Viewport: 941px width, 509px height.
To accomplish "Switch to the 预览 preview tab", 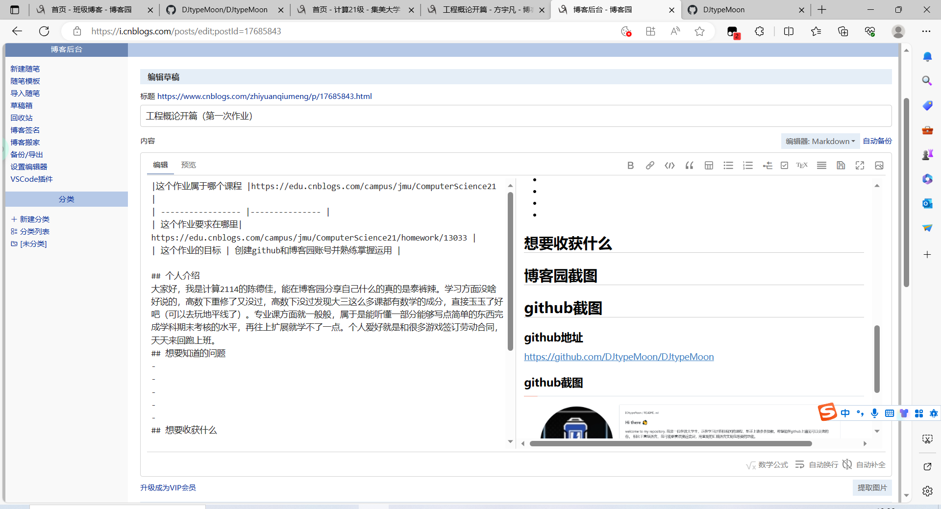I will click(188, 165).
